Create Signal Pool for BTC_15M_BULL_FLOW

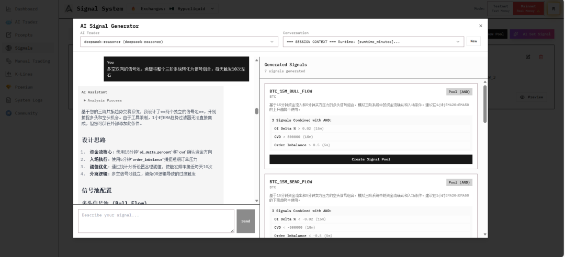click(371, 159)
